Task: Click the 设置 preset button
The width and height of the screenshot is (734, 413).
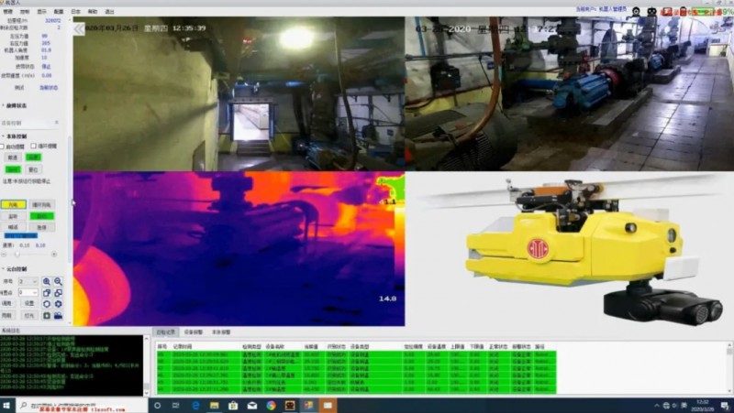Action: [x=29, y=304]
